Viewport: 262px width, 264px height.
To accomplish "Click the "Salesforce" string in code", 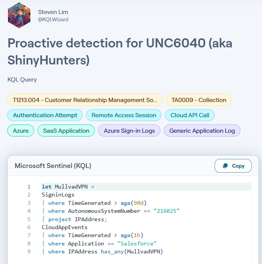I will [137, 244].
